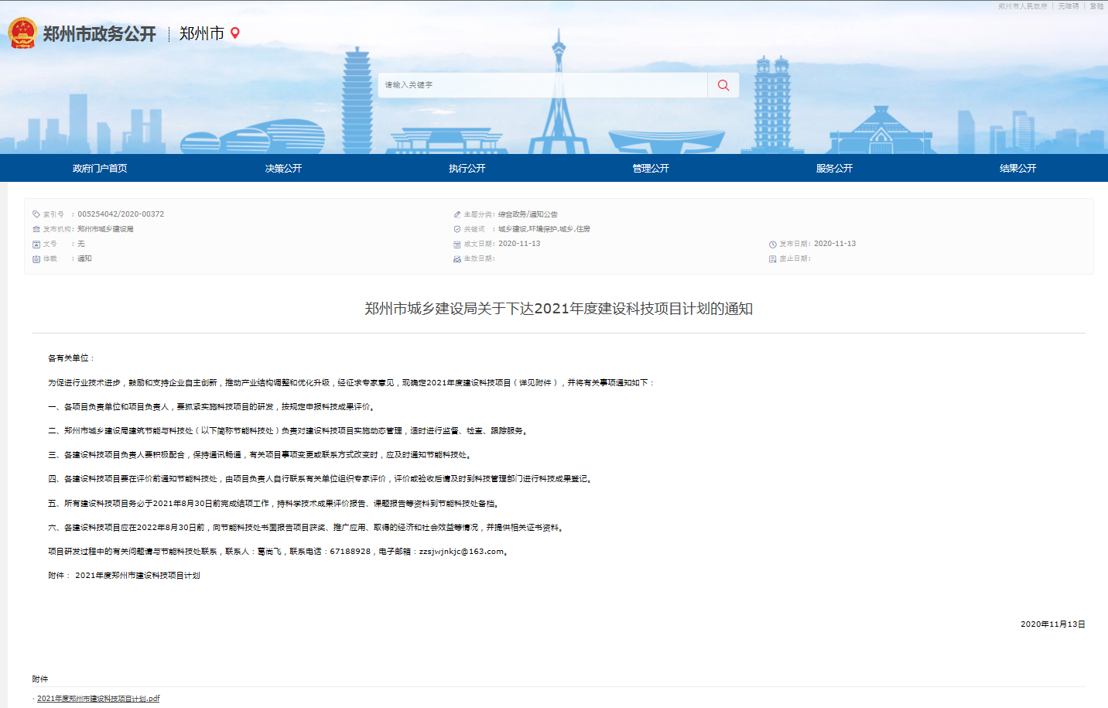The width and height of the screenshot is (1108, 708).
Task: Download 2021年度郑州市建设科技项目计划.pdf attachment
Action: coord(98,699)
